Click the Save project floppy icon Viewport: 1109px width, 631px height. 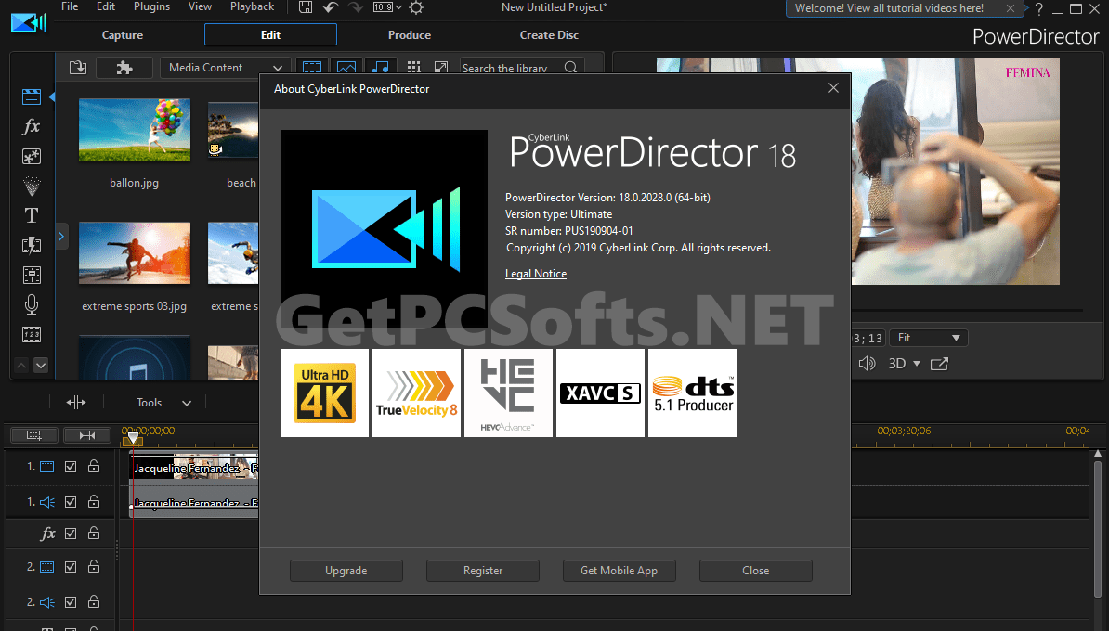click(x=306, y=7)
